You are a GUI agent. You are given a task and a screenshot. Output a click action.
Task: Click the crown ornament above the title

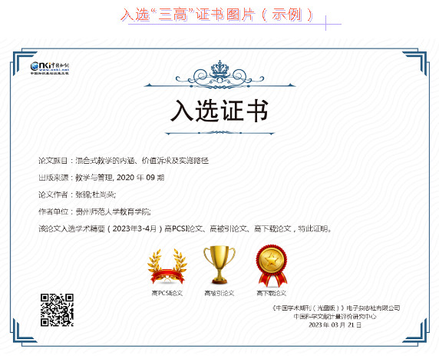pyautogui.click(x=219, y=75)
